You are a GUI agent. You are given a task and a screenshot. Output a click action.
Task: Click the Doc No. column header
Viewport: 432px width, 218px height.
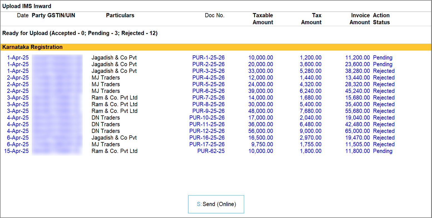(x=215, y=15)
